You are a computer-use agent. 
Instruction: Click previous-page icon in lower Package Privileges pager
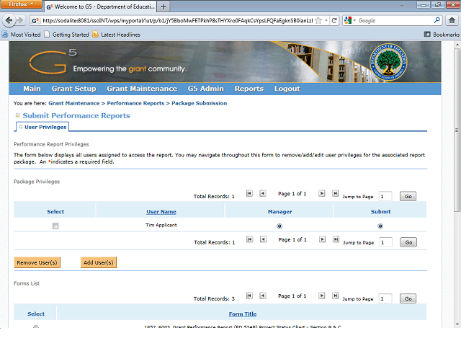[x=263, y=239]
